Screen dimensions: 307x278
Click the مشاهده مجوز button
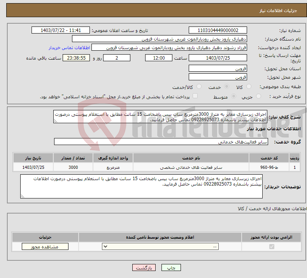pyautogui.click(x=45, y=246)
